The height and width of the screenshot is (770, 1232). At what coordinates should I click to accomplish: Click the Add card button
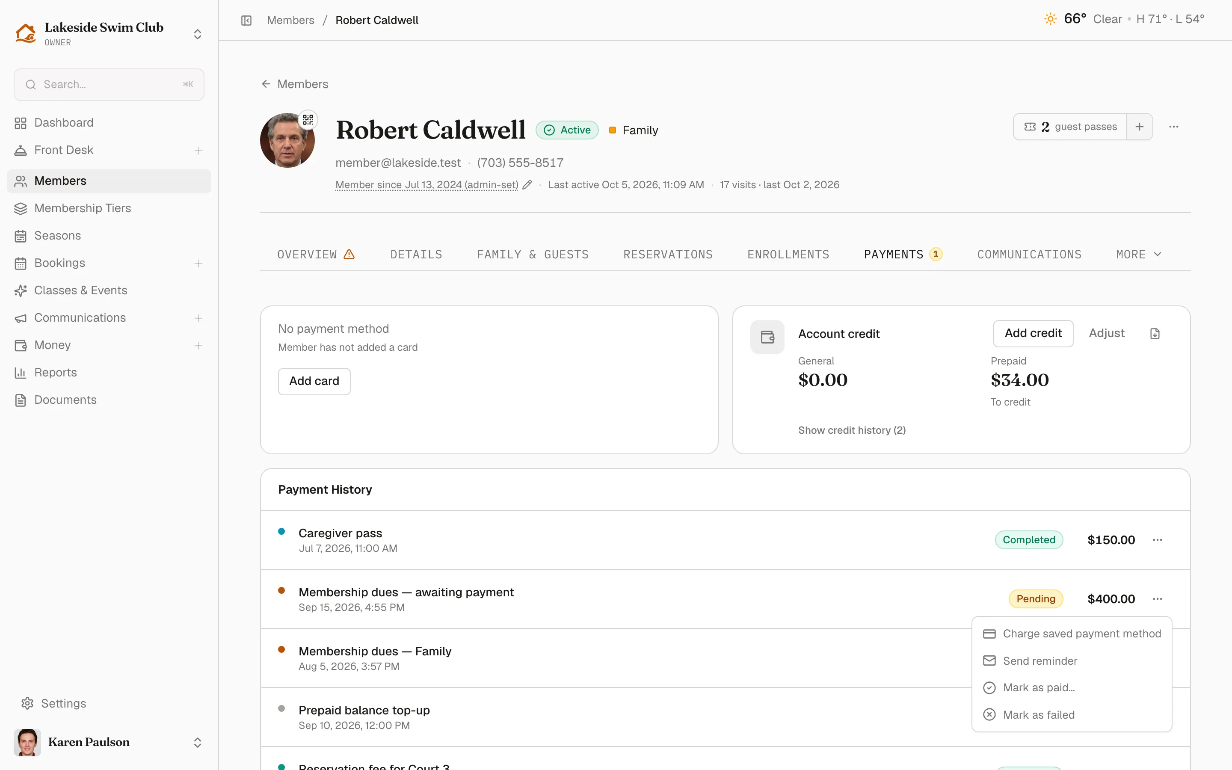[x=314, y=382]
